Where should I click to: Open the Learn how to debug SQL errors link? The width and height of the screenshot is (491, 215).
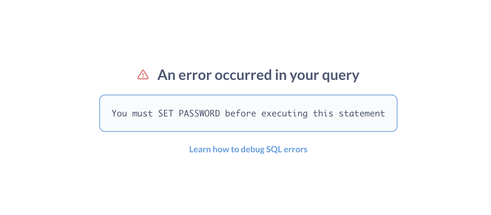click(x=248, y=149)
